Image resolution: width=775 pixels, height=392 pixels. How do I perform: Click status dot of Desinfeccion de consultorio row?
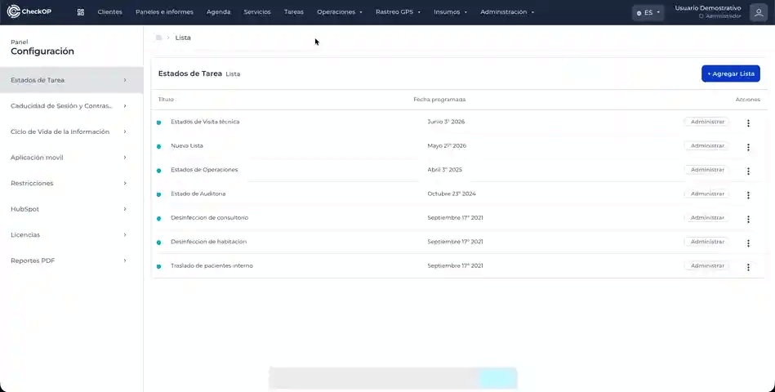pyautogui.click(x=158, y=219)
